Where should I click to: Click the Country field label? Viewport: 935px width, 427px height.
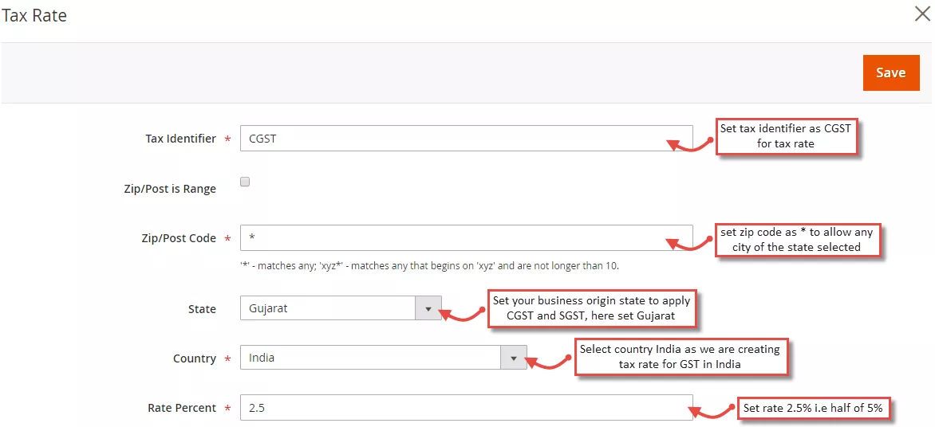pyautogui.click(x=194, y=358)
